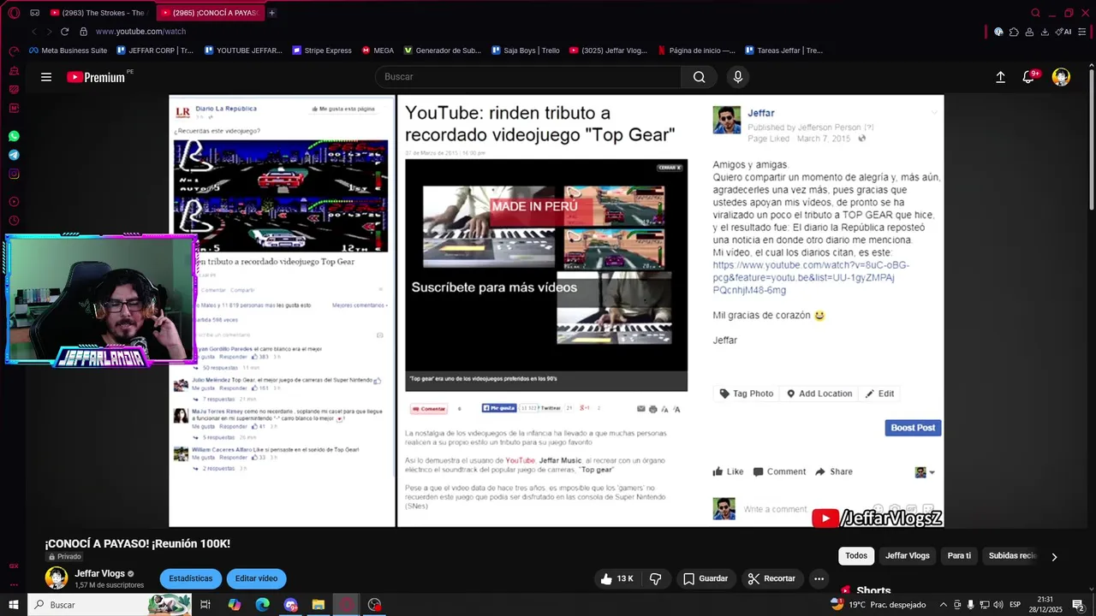Open Opera AI assistant button
Screen dimensions: 1096x616
pos(1063,32)
